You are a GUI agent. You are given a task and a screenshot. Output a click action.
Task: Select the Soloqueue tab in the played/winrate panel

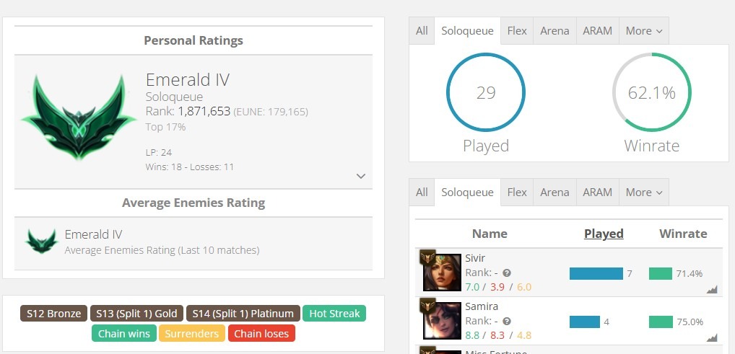tap(467, 31)
